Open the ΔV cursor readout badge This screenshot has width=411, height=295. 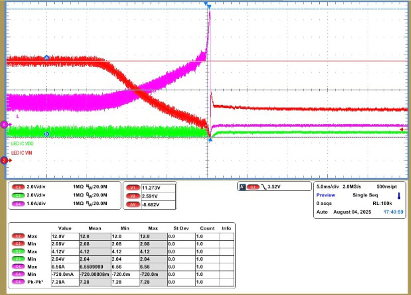point(132,204)
